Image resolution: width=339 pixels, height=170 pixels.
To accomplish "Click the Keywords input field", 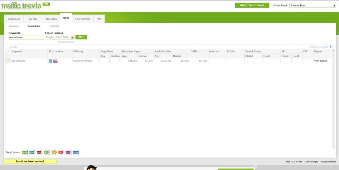I will pyautogui.click(x=26, y=37).
